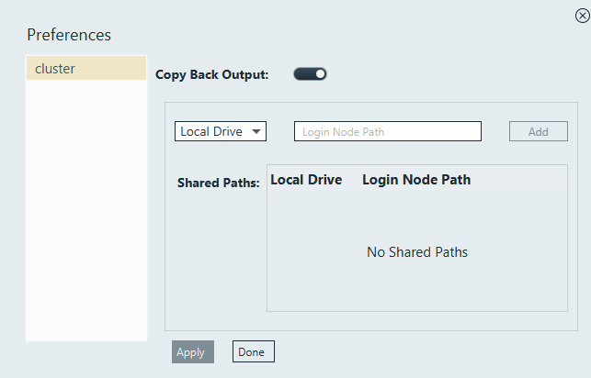Click the Preferences dialog title
Screen dimensions: 591x378
click(x=69, y=35)
